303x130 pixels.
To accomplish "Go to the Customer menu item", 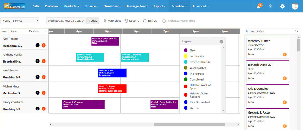I will point(51,6).
